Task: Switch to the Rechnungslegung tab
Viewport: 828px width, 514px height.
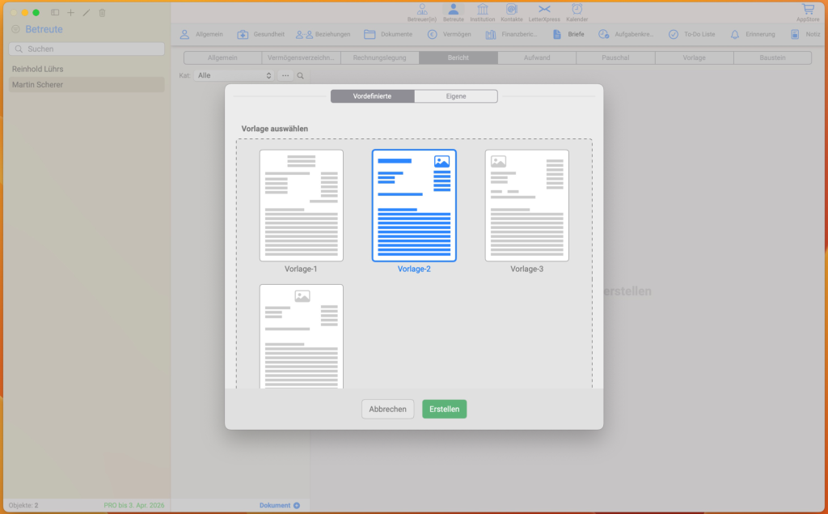Action: coord(379,57)
